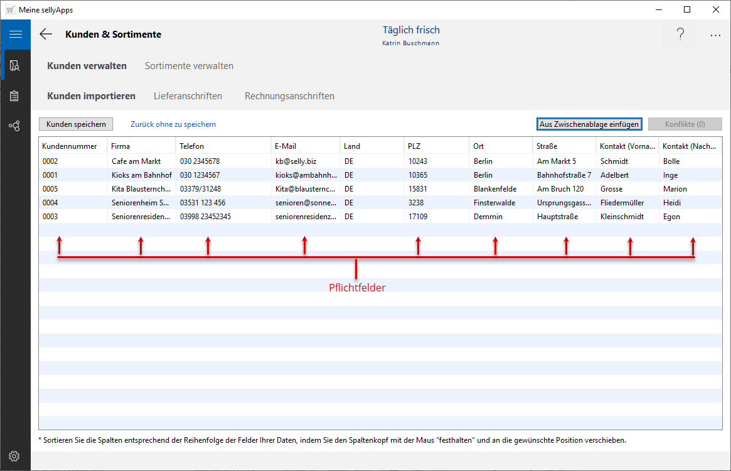Click Zurück ohne zu speichern link
This screenshot has height=471, width=731.
(x=173, y=124)
